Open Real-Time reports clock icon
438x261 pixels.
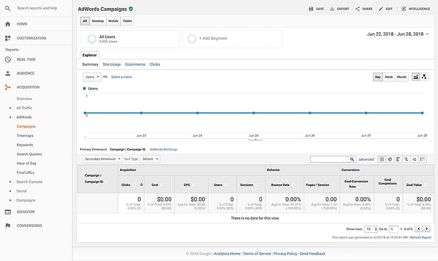coord(8,59)
